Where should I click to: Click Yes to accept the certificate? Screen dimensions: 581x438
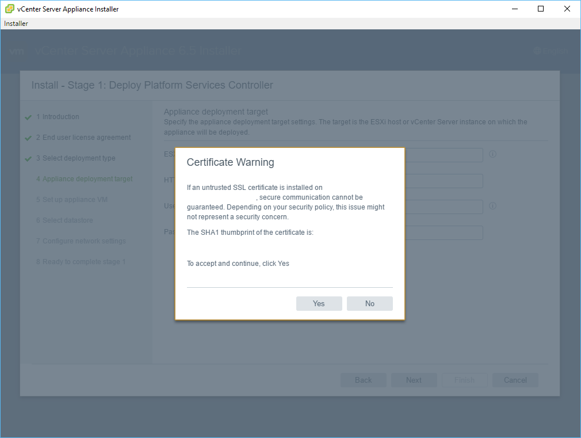tap(319, 303)
